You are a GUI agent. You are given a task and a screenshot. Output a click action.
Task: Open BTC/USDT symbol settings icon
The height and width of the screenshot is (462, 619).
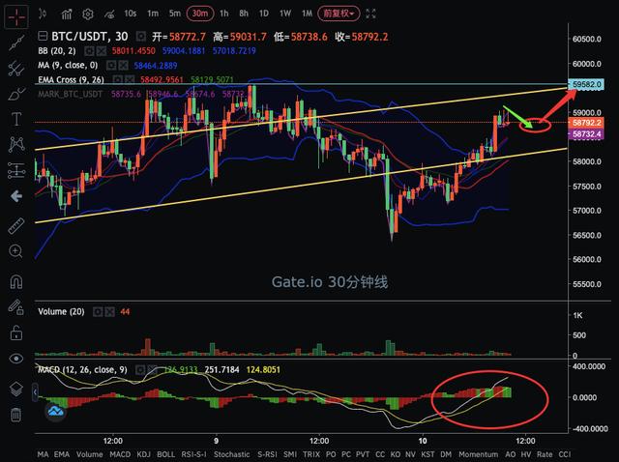[140, 37]
